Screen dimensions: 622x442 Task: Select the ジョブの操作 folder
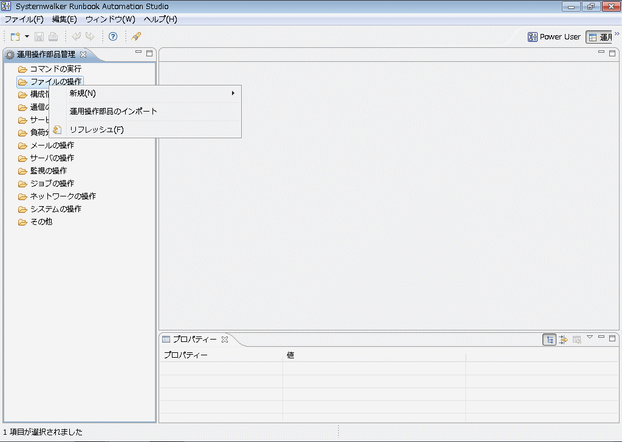pos(52,183)
